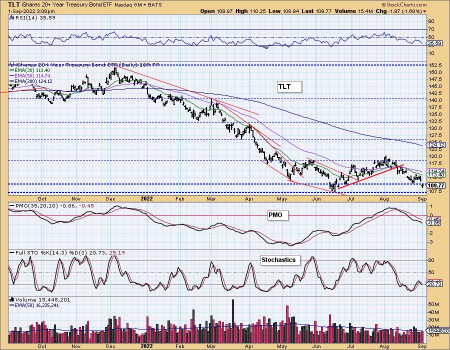Click the RSI(14) panel legend icon

tap(12, 17)
